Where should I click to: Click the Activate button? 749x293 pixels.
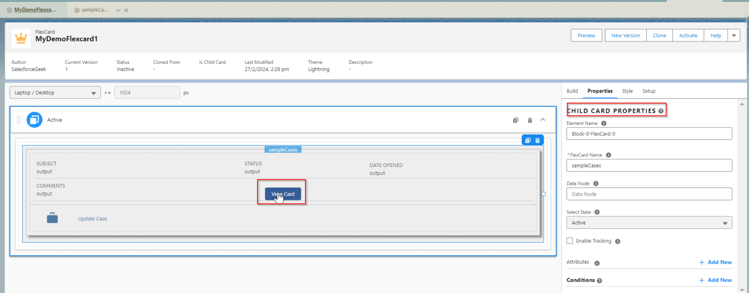click(x=688, y=35)
